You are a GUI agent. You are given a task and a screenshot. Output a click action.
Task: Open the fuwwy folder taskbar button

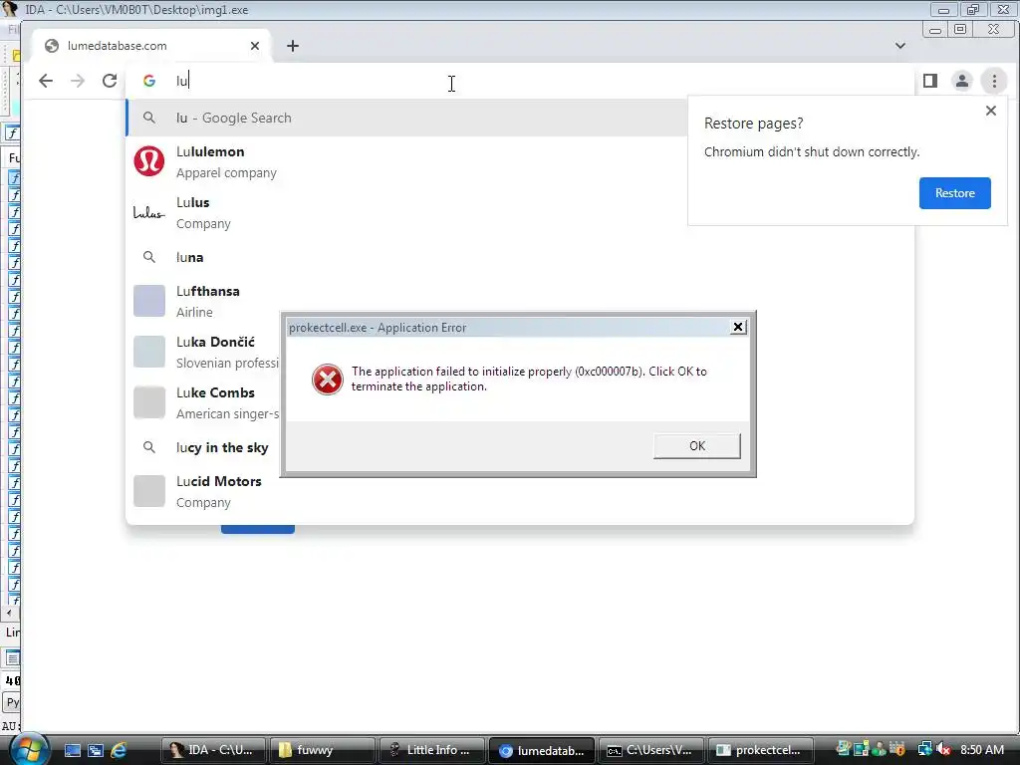pyautogui.click(x=324, y=750)
